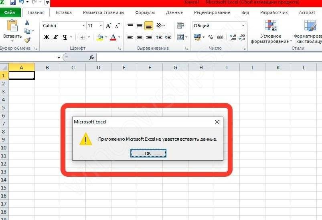Click the Copy icon in clipboard group
The image size is (322, 220).
pyautogui.click(x=27, y=31)
